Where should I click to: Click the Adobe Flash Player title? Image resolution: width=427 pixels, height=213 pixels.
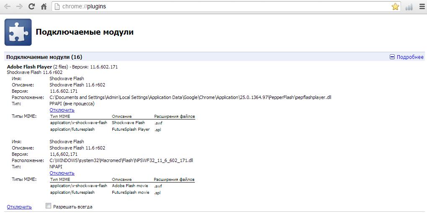click(29, 67)
